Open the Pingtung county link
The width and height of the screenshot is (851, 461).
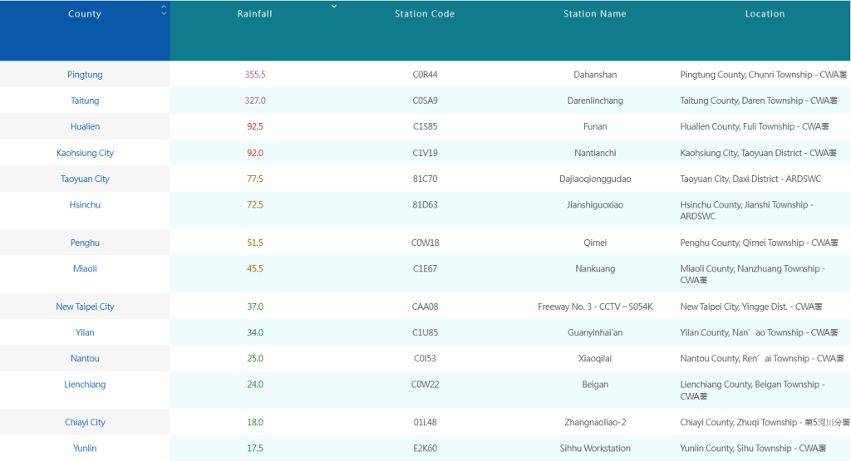[x=85, y=75]
